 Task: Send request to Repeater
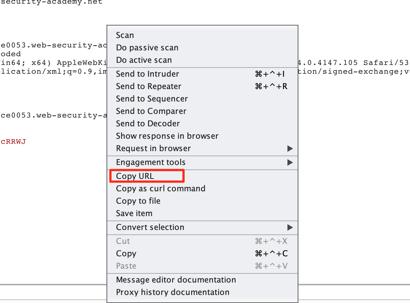[148, 87]
